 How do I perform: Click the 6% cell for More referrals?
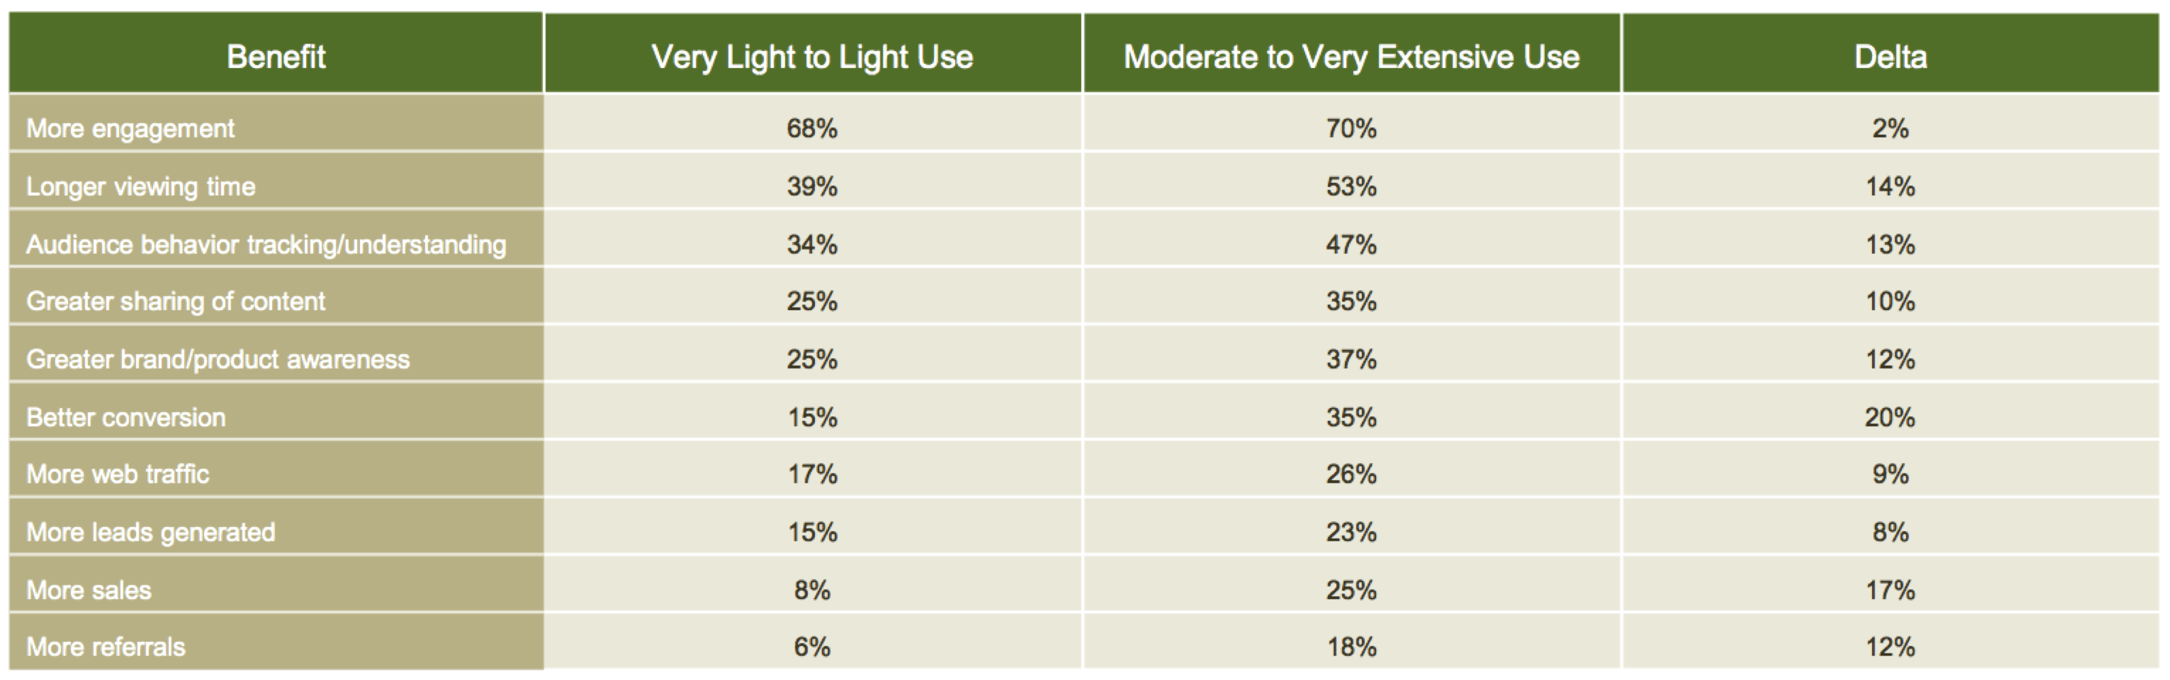pos(812,647)
